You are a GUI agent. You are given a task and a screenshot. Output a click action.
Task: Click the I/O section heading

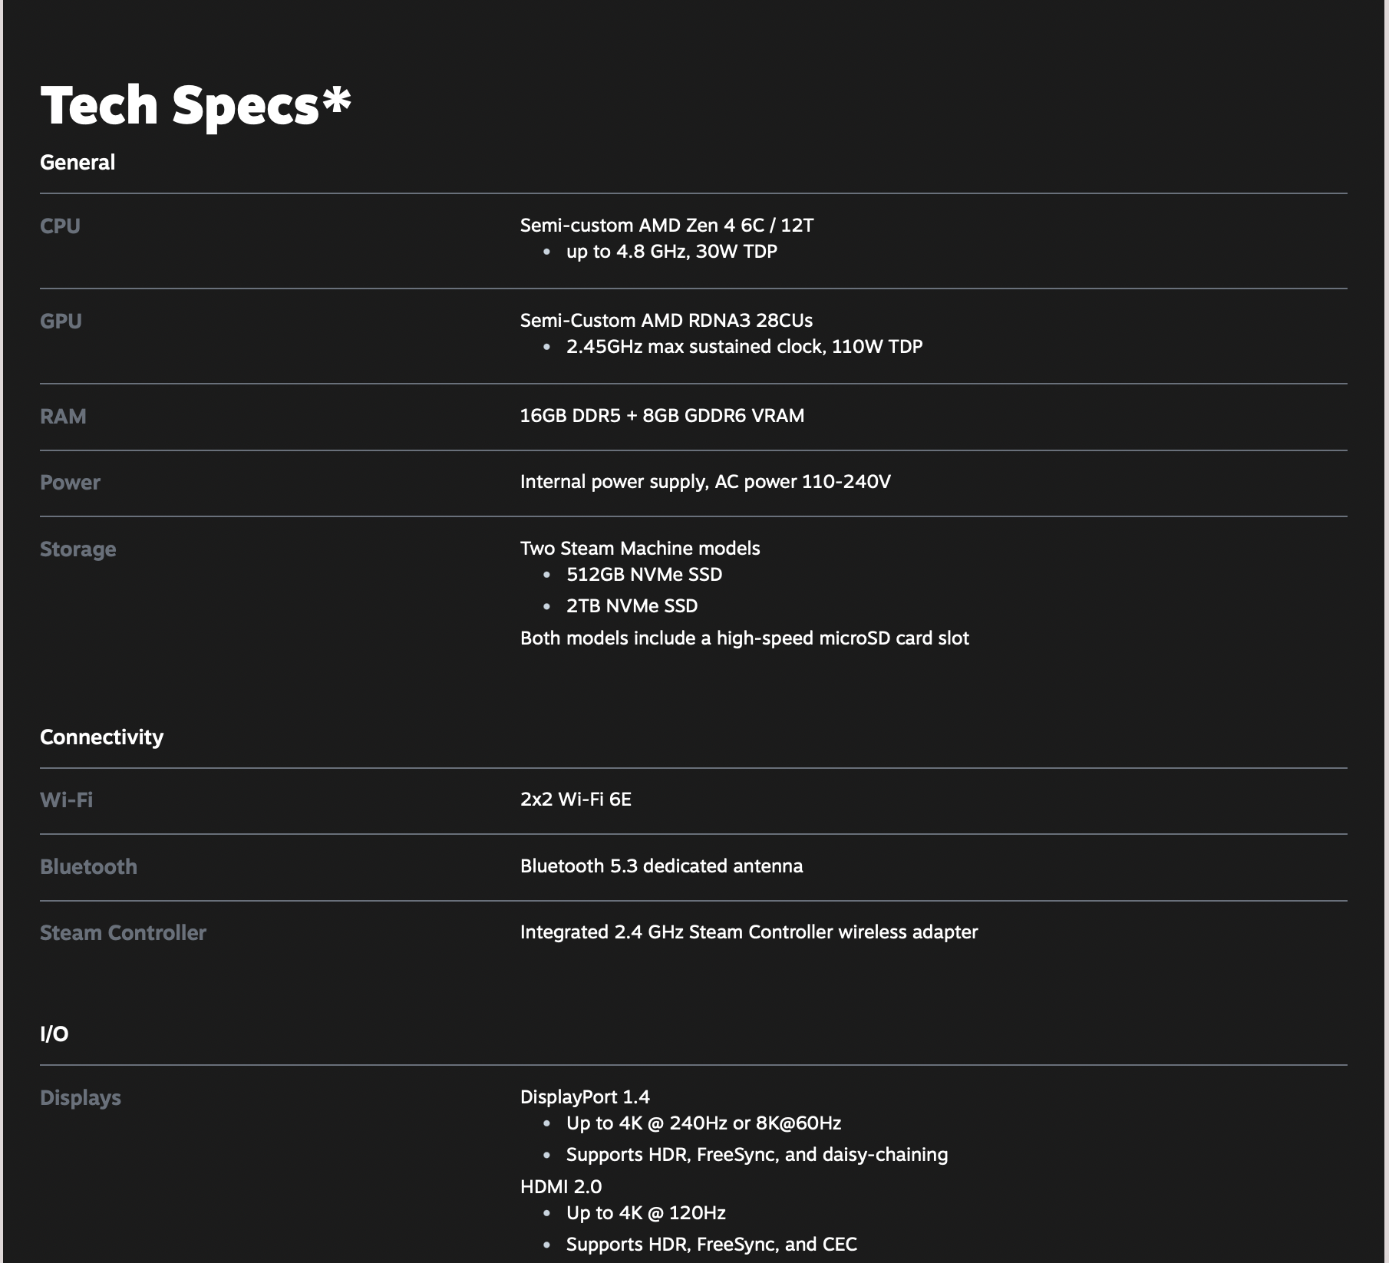pyautogui.click(x=54, y=1034)
